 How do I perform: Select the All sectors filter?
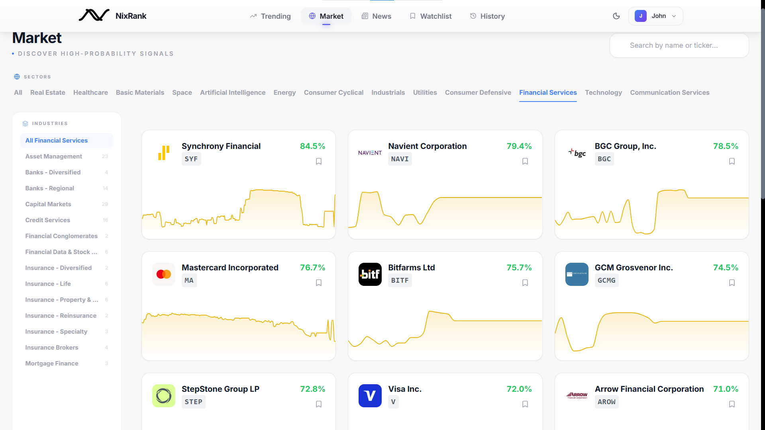(x=18, y=92)
